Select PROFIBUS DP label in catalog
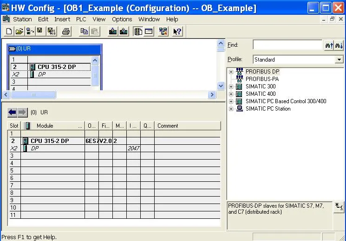This screenshot has width=346, height=241. tap(262, 72)
